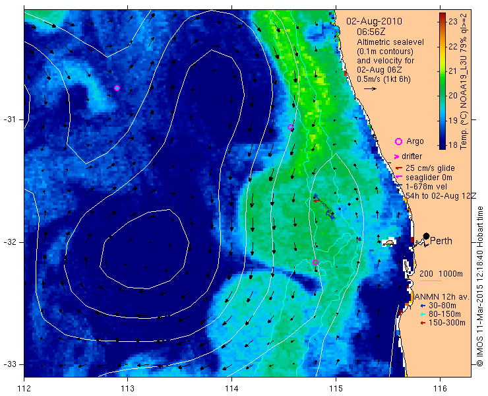The image size is (488, 396).
Task: Click the colorbar at the 18 degree mark
Action: tap(442, 145)
